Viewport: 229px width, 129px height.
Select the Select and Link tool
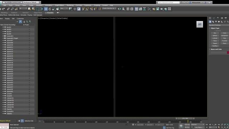8,9
